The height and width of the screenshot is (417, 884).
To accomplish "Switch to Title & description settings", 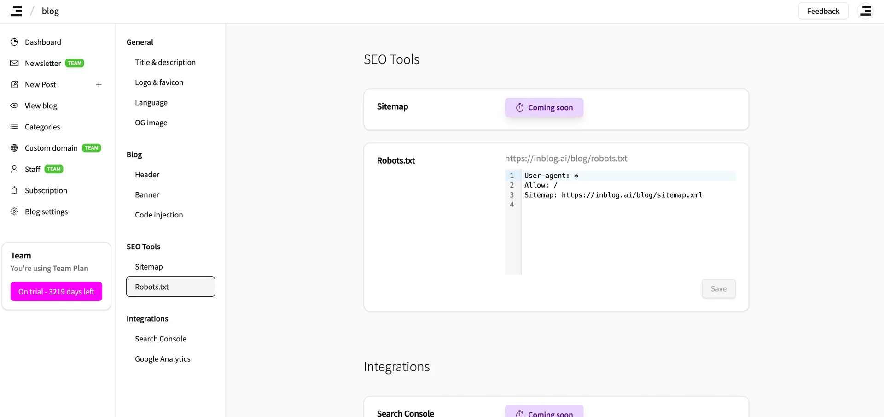I will click(x=165, y=62).
